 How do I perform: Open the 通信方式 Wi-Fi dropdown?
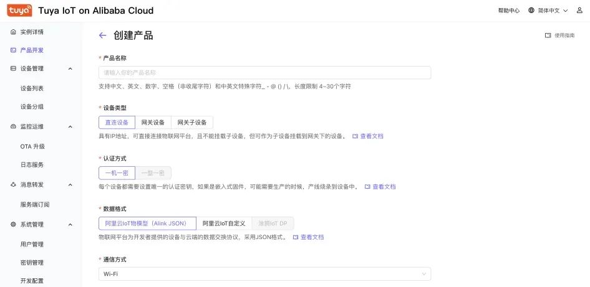click(264, 274)
